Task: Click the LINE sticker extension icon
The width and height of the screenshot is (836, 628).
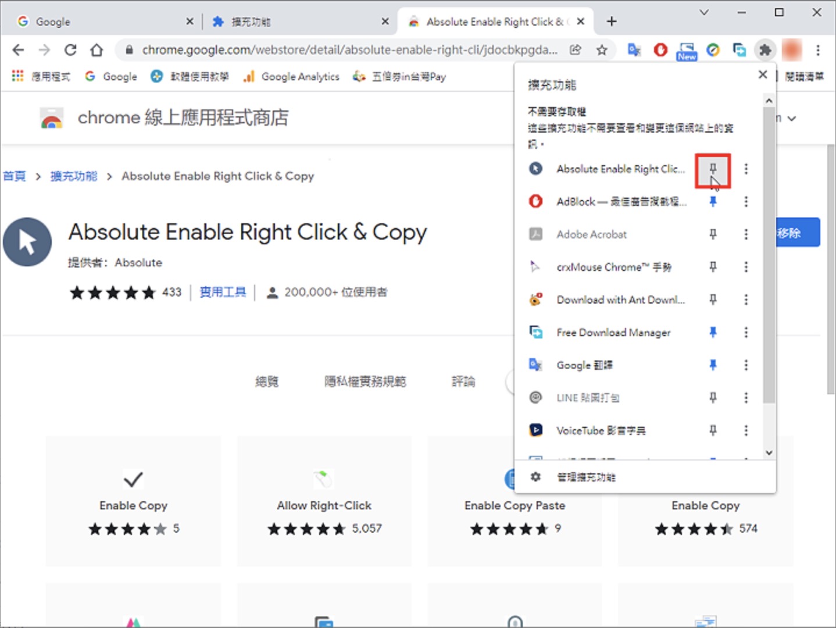Action: point(535,398)
